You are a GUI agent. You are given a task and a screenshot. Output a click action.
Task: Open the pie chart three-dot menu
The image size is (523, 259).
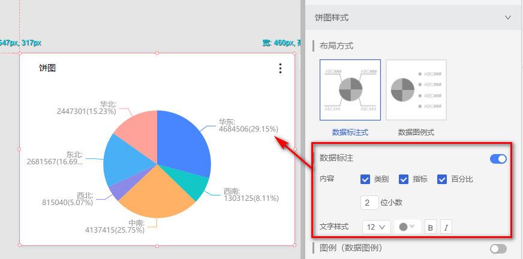click(x=280, y=69)
